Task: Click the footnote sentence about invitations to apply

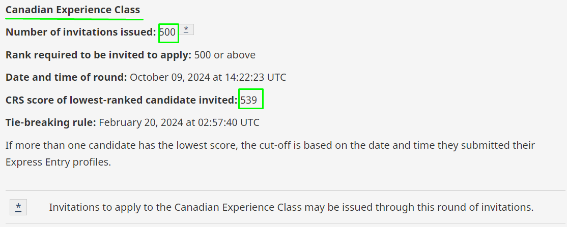Action: (x=291, y=207)
